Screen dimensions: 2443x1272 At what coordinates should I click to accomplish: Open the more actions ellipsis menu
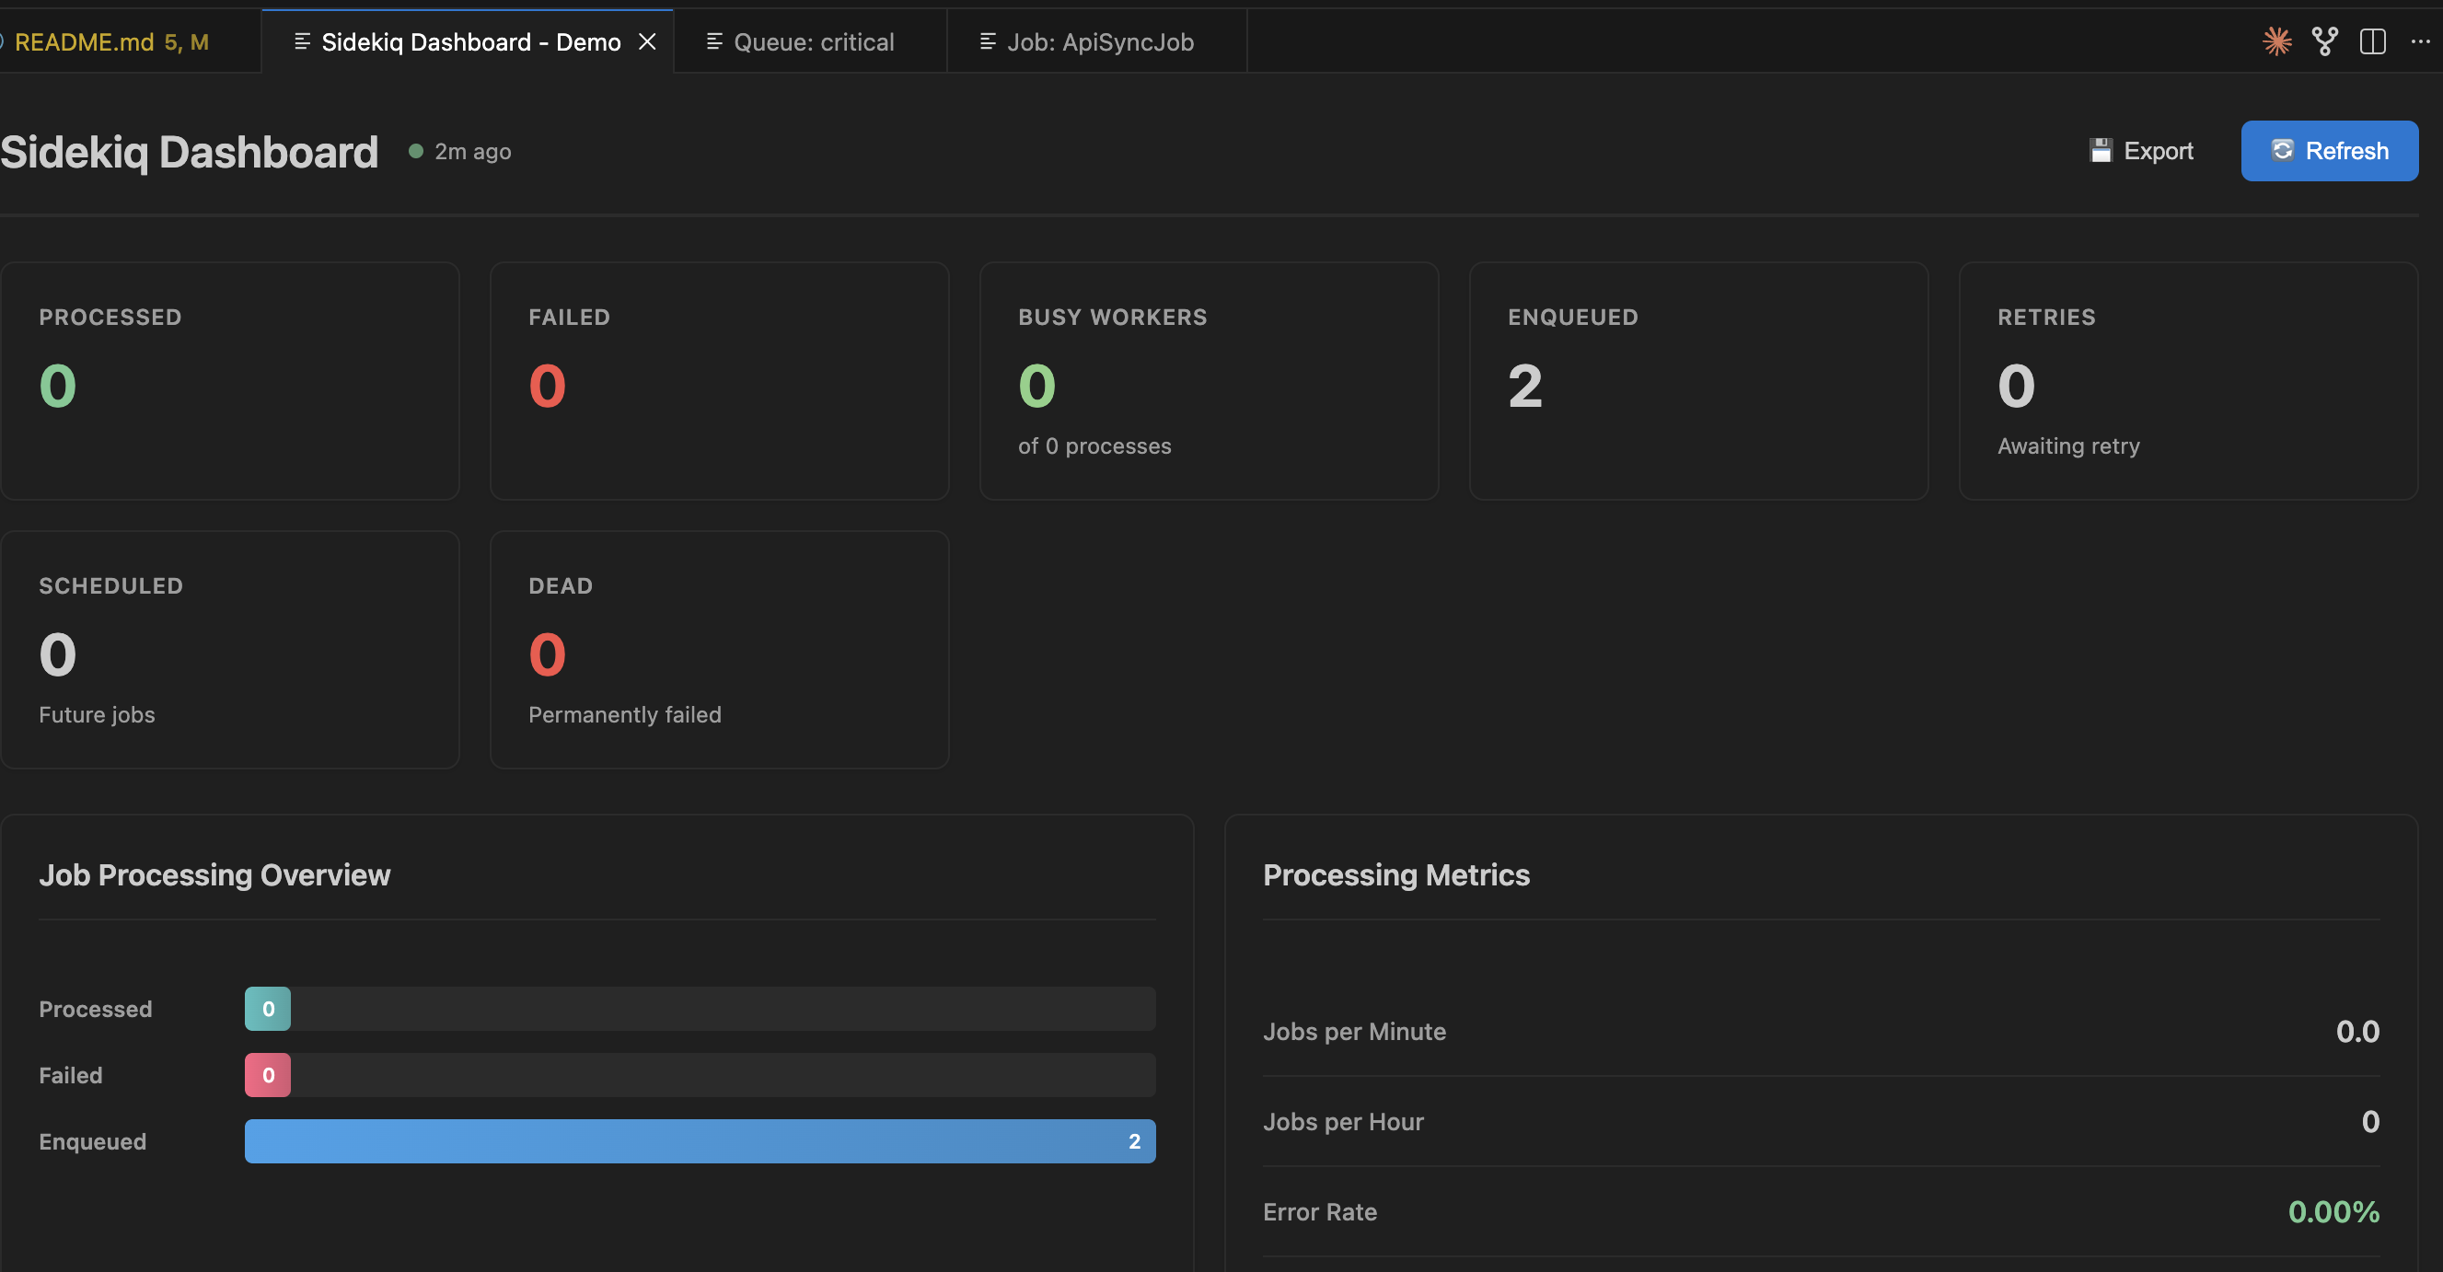coord(2421,40)
